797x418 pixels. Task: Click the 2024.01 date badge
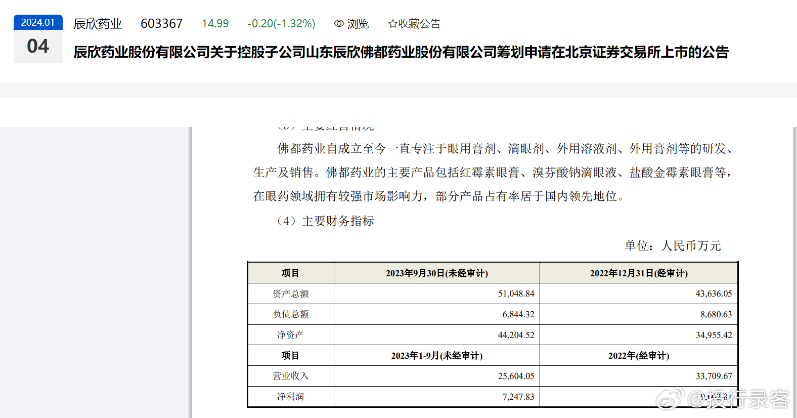tap(38, 22)
